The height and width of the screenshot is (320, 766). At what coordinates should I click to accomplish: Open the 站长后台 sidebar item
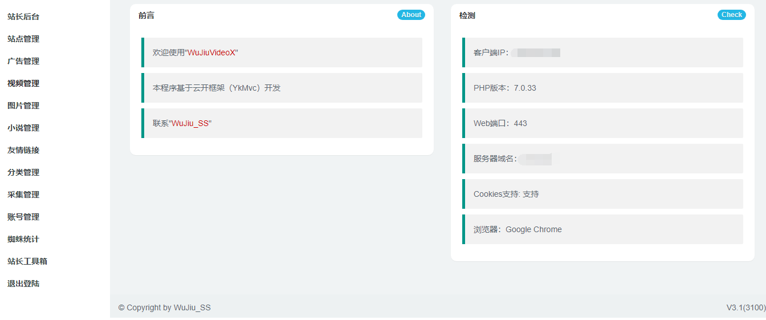click(x=23, y=17)
